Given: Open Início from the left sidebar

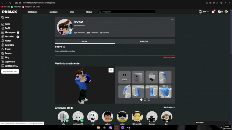Looking at the screenshot, I should 6,24.
